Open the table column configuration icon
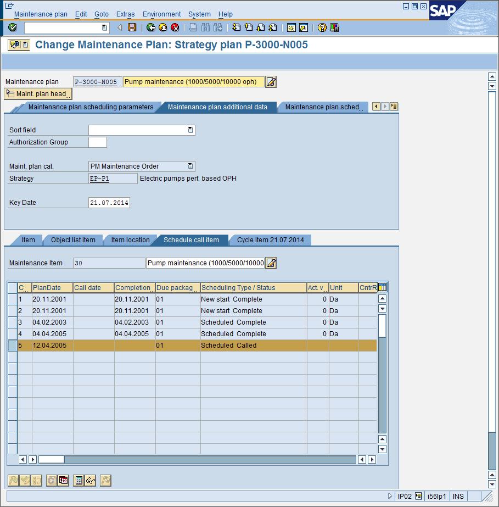This screenshot has width=499, height=507. tap(382, 287)
